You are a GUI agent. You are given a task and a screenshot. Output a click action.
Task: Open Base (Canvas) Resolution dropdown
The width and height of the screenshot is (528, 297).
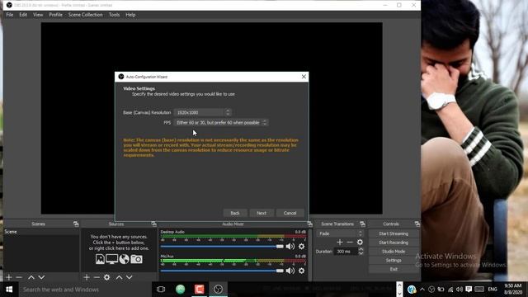(203, 112)
